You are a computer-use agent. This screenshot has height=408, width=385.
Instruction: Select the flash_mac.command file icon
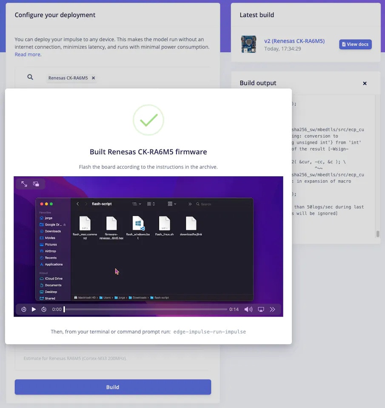click(85, 223)
